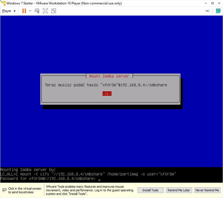Click Install Tools button
Screen dimensions: 223x198
[x=150, y=190]
